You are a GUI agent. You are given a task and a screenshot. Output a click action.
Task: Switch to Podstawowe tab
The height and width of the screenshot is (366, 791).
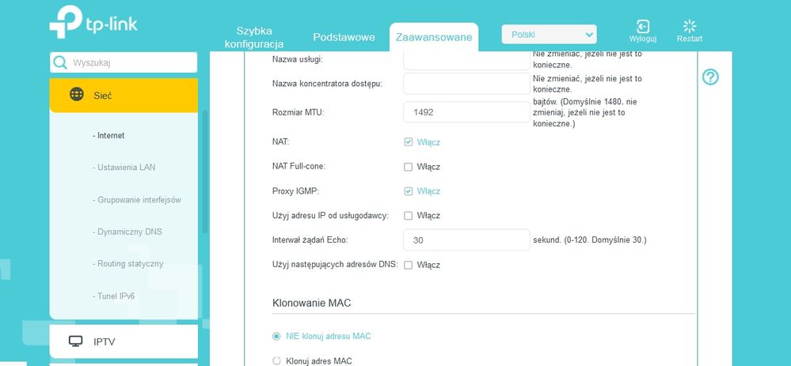(x=344, y=36)
